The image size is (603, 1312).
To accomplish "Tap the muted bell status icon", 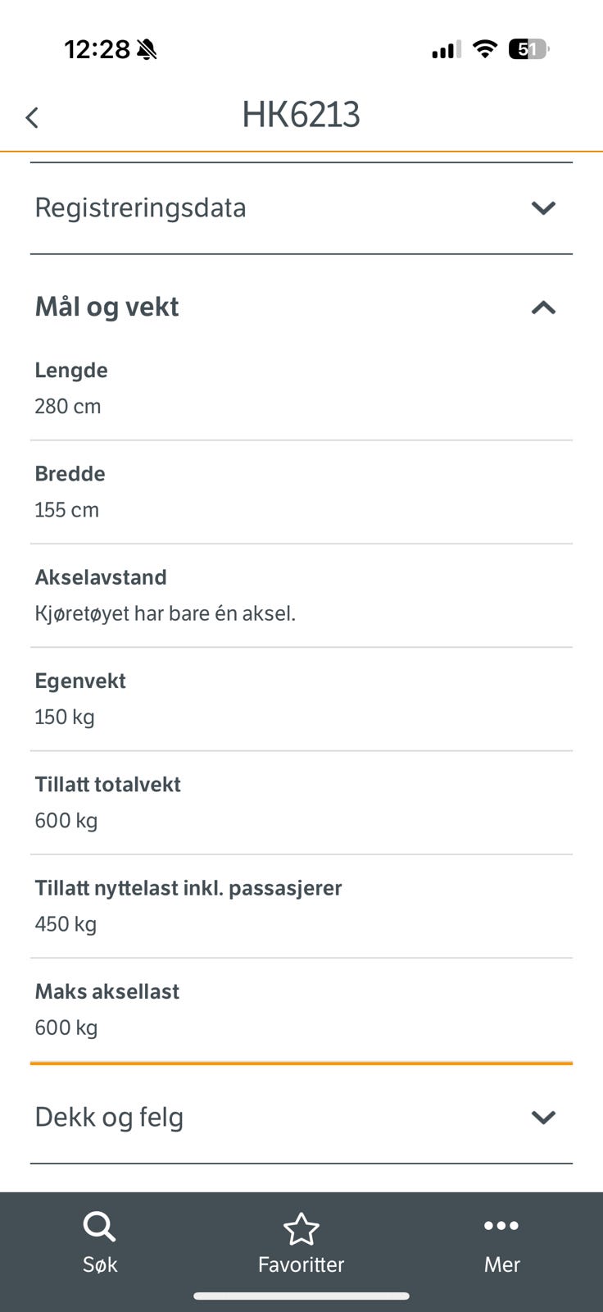I will 147,50.
